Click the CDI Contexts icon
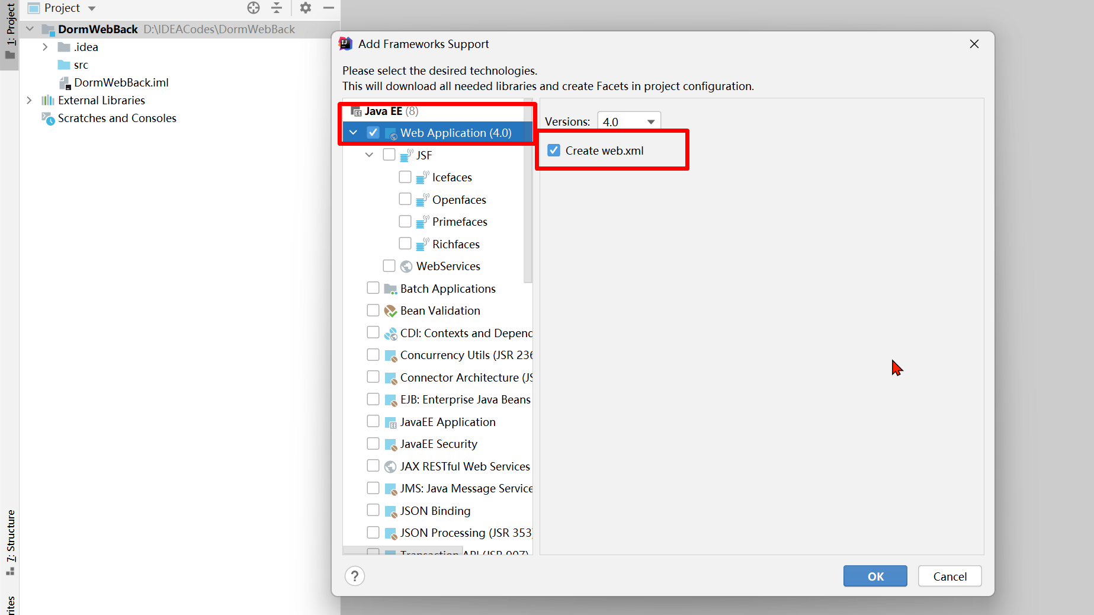 390,334
